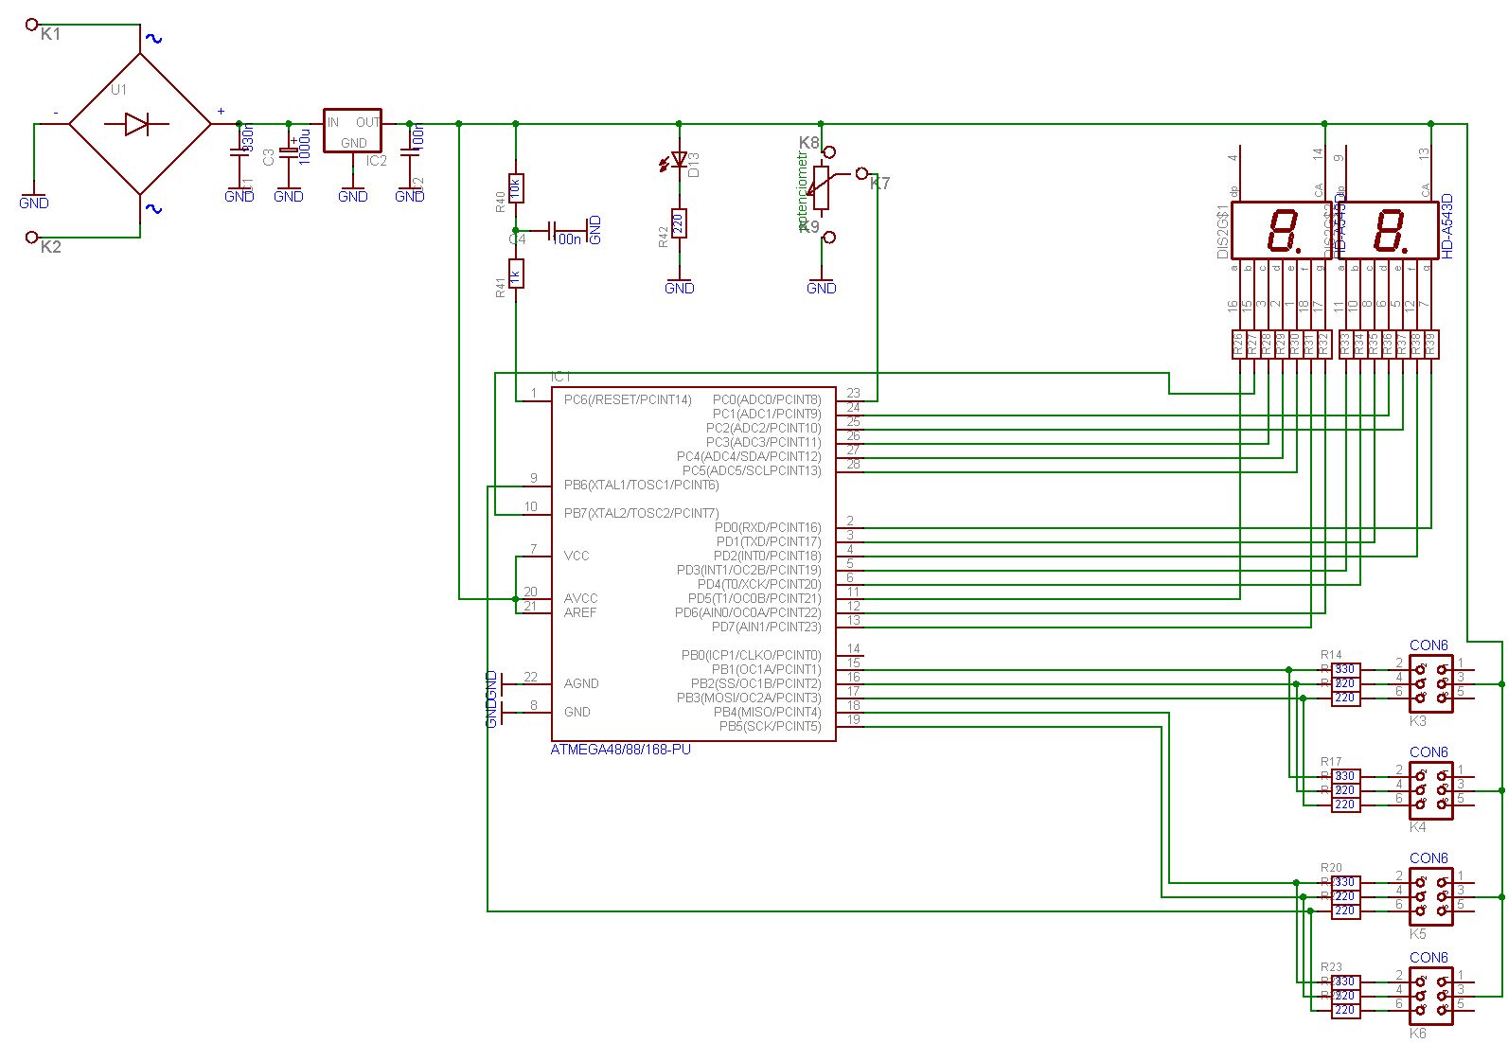Select the 1000u electrolytic capacitor C3
The image size is (1508, 1043).
(289, 151)
